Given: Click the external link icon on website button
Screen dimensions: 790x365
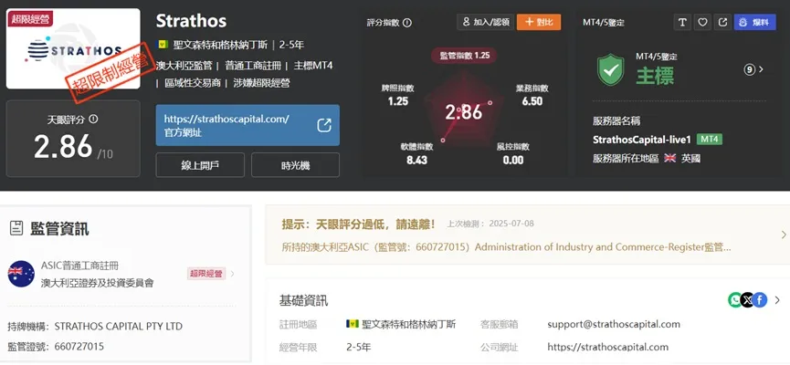Looking at the screenshot, I should coord(324,125).
